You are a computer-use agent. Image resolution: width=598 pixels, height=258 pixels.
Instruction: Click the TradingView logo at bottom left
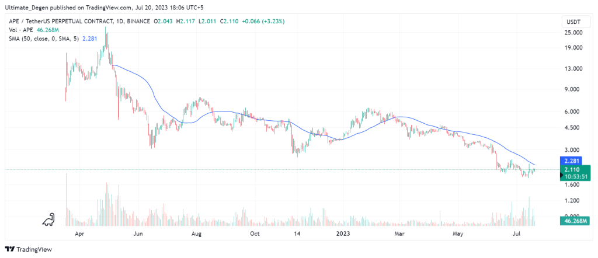point(29,249)
